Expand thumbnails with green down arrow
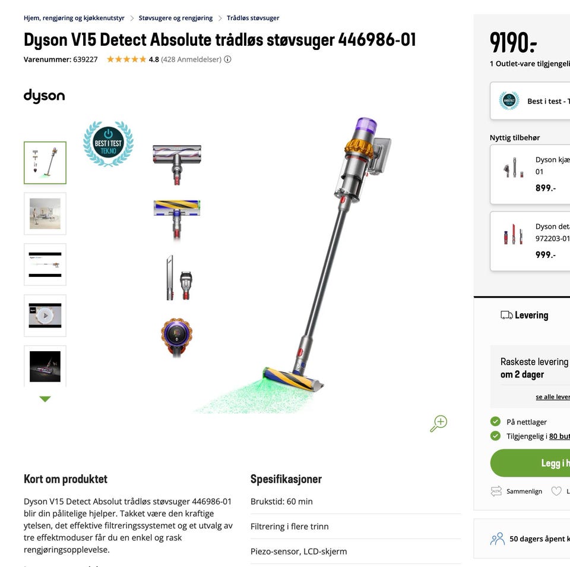 (x=45, y=399)
